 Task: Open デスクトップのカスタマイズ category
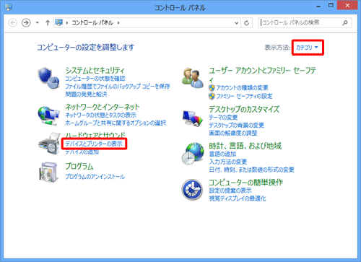244,109
